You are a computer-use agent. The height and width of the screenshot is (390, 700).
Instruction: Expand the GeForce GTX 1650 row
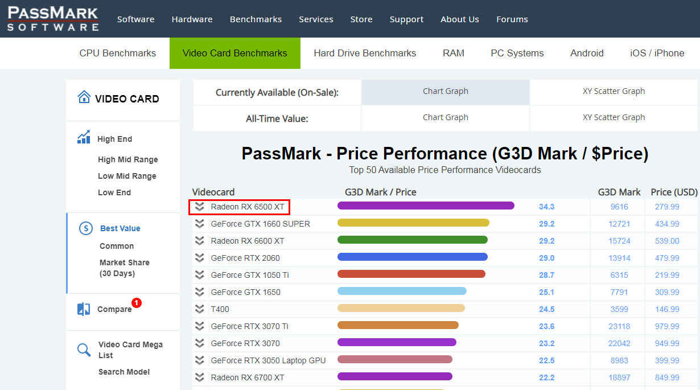click(199, 292)
